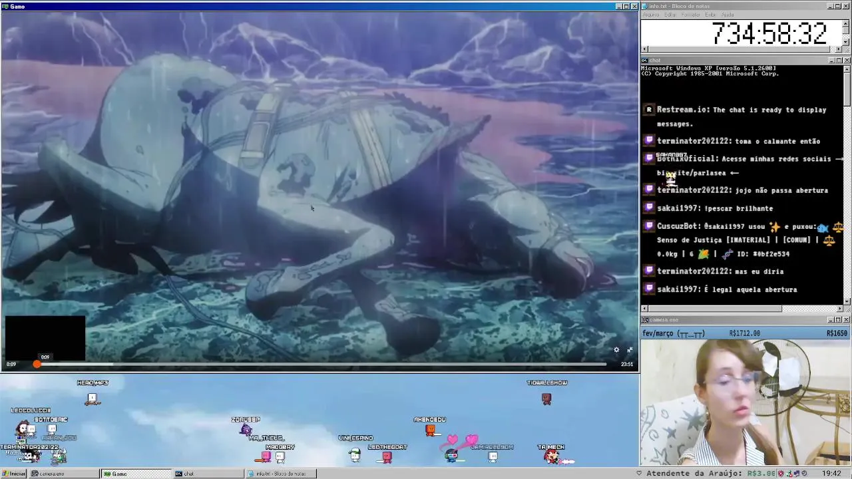Click the 'fev/março' label in camera window
The image size is (852, 479).
[x=658, y=333]
